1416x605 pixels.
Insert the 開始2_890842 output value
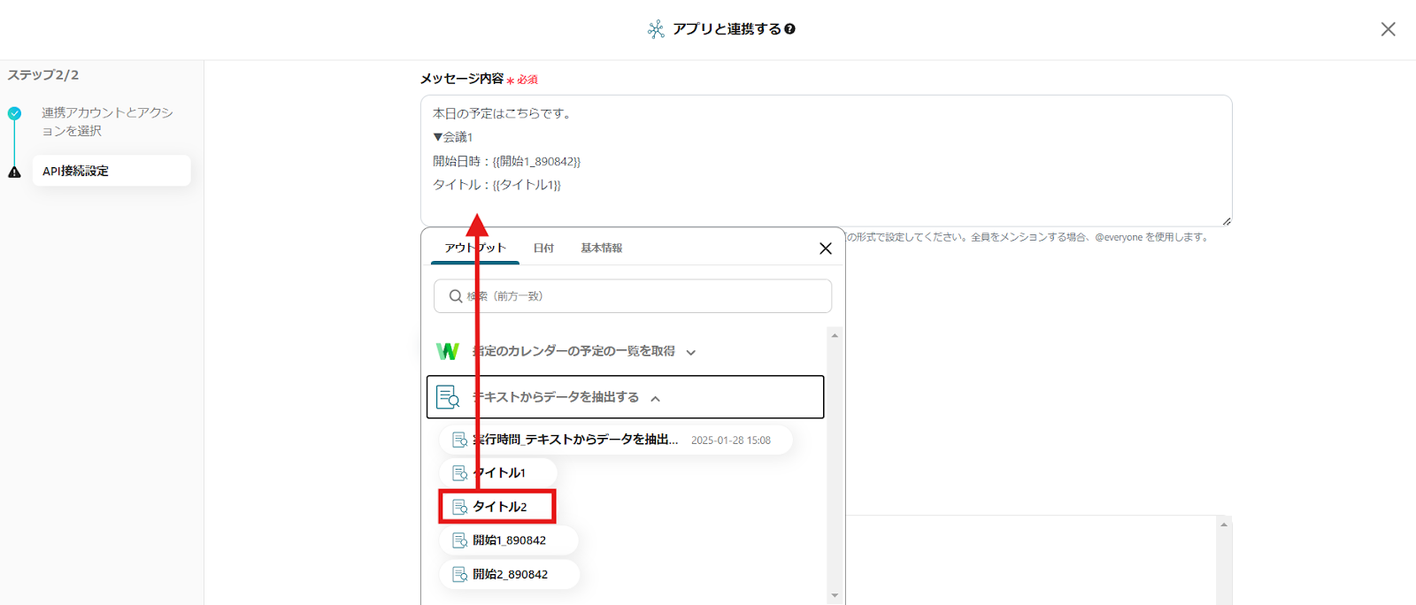click(x=509, y=574)
